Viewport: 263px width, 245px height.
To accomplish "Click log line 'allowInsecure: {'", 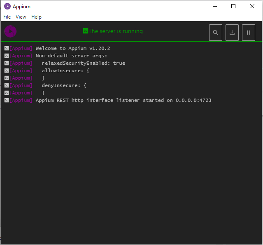I will pos(65,71).
